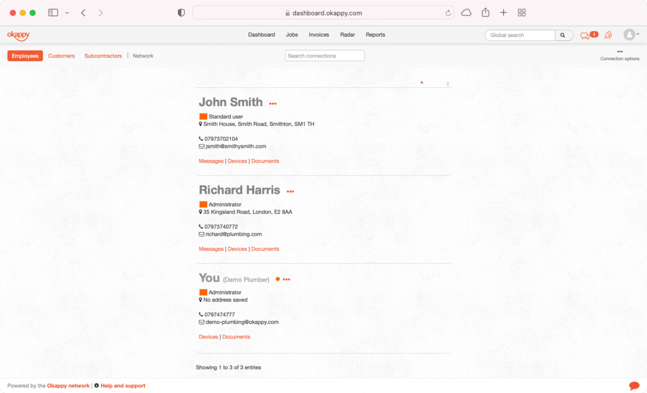Image resolution: width=647 pixels, height=393 pixels.
Task: Open the Invoices menu
Action: 319,34
